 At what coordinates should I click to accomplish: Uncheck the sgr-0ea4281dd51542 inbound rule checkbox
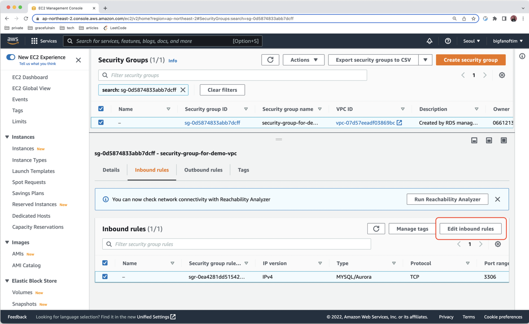pos(105,277)
